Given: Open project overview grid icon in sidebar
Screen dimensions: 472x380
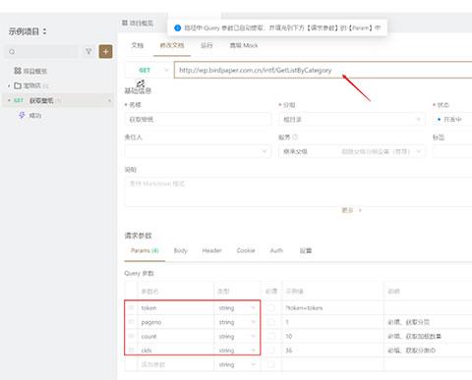Looking at the screenshot, I should [18, 71].
